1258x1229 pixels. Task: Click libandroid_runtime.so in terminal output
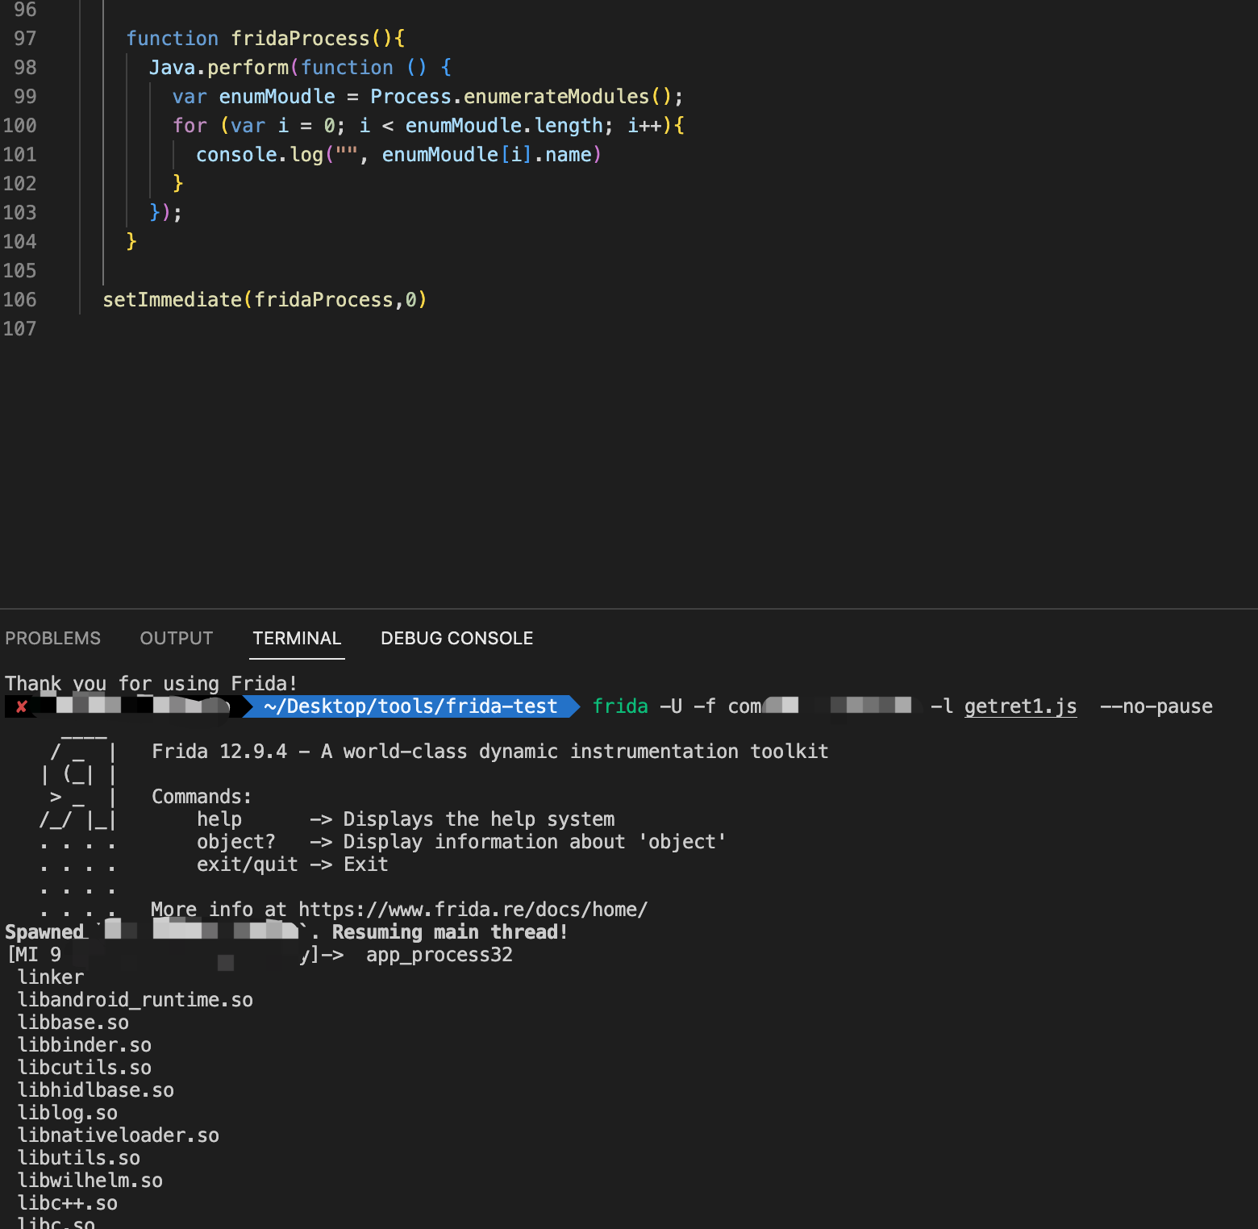(x=135, y=1000)
